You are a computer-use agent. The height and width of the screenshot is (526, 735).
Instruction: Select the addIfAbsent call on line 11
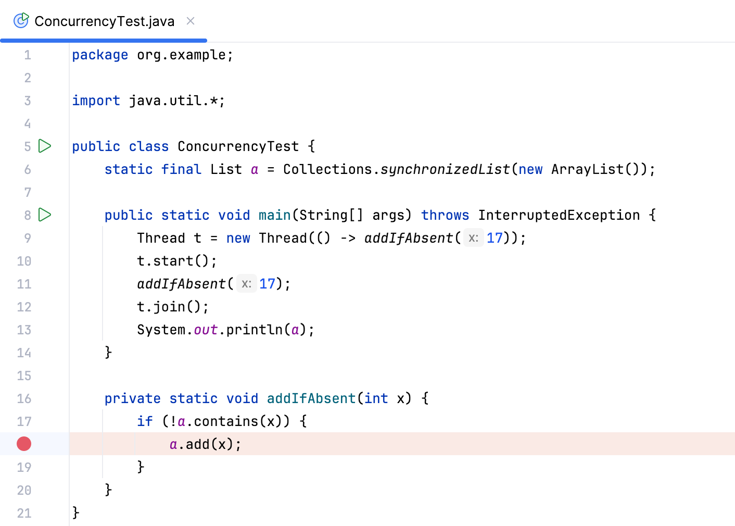click(181, 283)
